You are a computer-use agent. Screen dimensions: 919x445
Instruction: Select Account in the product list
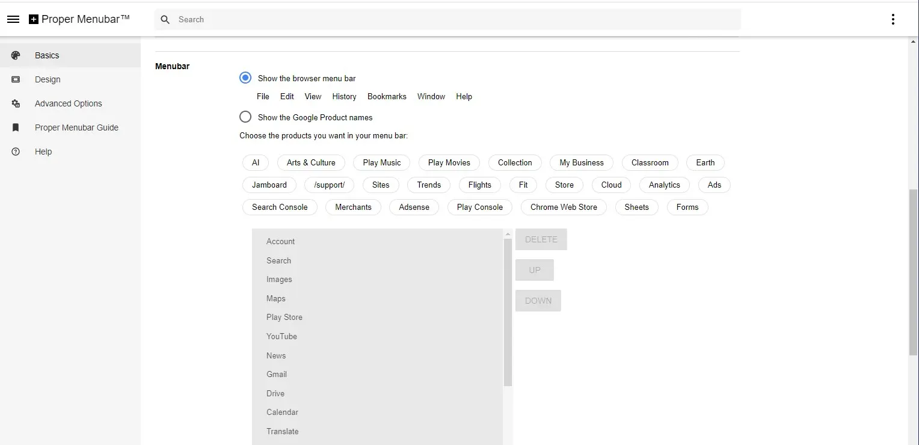378,241
